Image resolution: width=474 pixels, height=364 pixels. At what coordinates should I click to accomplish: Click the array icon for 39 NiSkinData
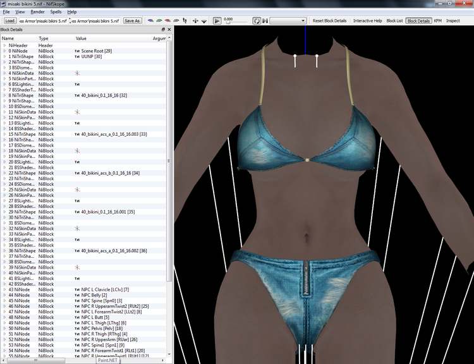77,267
